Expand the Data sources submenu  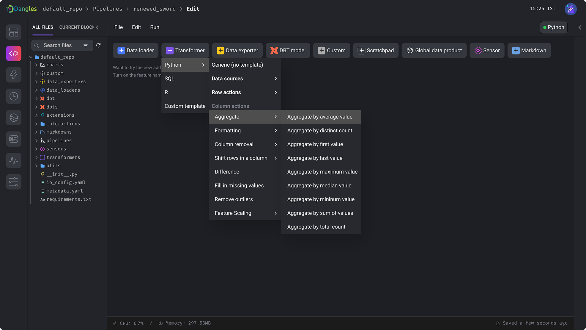pos(245,79)
